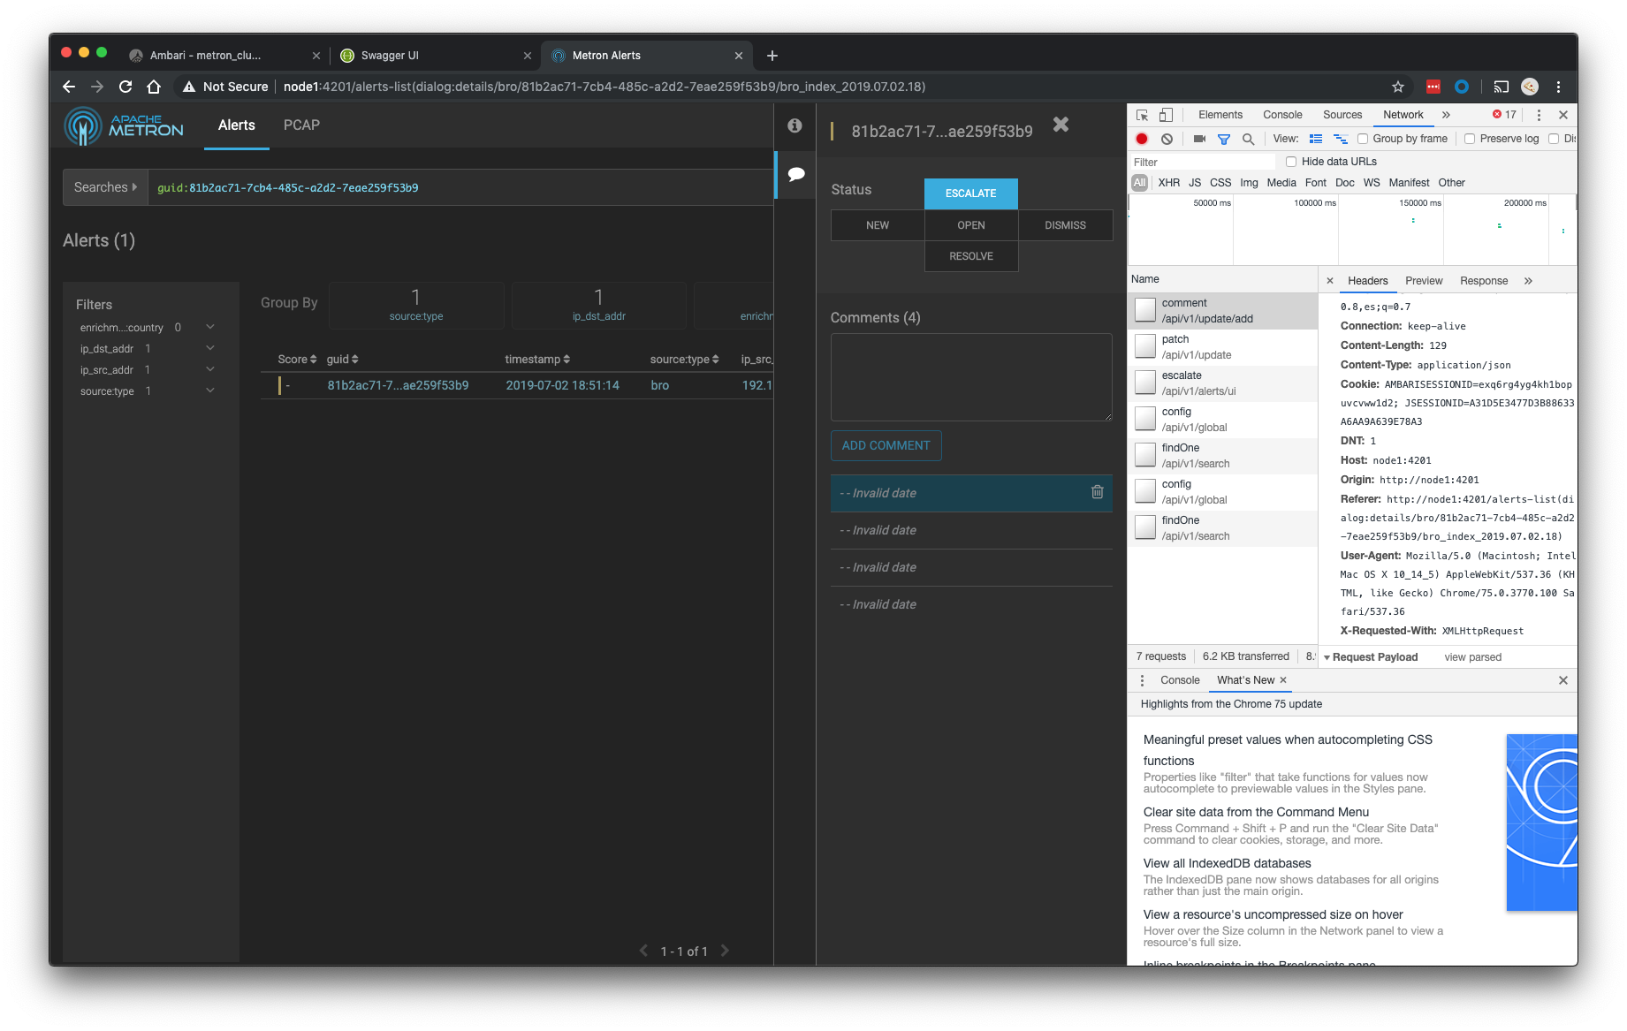Select the comment request row checkbox
1627x1031 pixels.
1145,310
